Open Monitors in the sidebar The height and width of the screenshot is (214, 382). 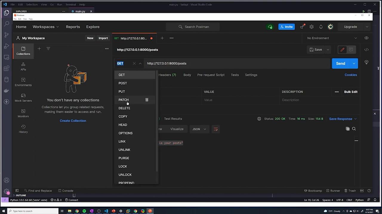click(23, 113)
